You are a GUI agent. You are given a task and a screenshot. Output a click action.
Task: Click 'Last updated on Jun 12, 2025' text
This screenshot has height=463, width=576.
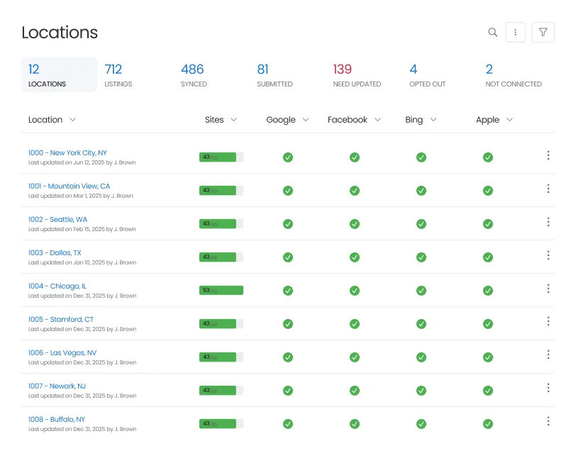click(x=67, y=162)
